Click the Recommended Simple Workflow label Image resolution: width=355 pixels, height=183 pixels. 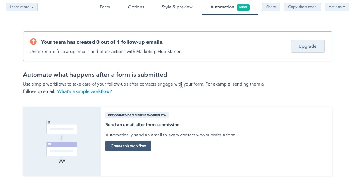point(137,115)
